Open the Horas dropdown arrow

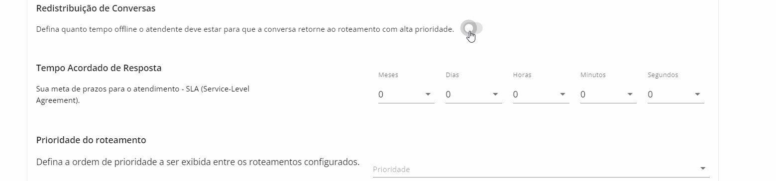point(562,94)
